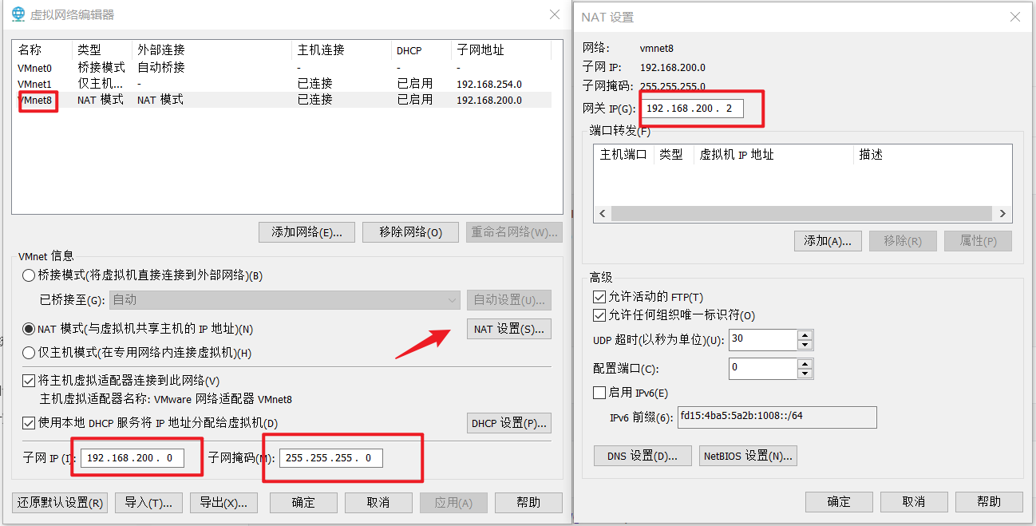
Task: Click the Virtual Network Editor globe icon
Action: click(x=18, y=14)
